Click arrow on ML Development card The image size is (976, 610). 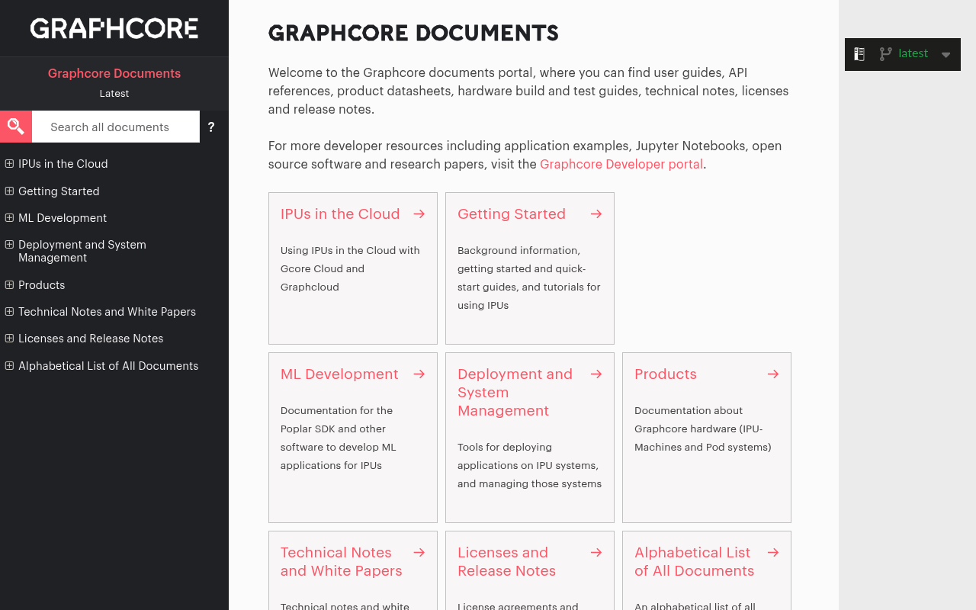pyautogui.click(x=419, y=374)
